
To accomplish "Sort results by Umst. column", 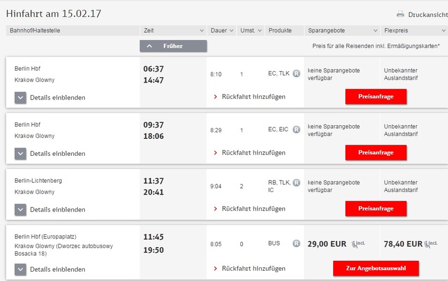I will (x=251, y=31).
